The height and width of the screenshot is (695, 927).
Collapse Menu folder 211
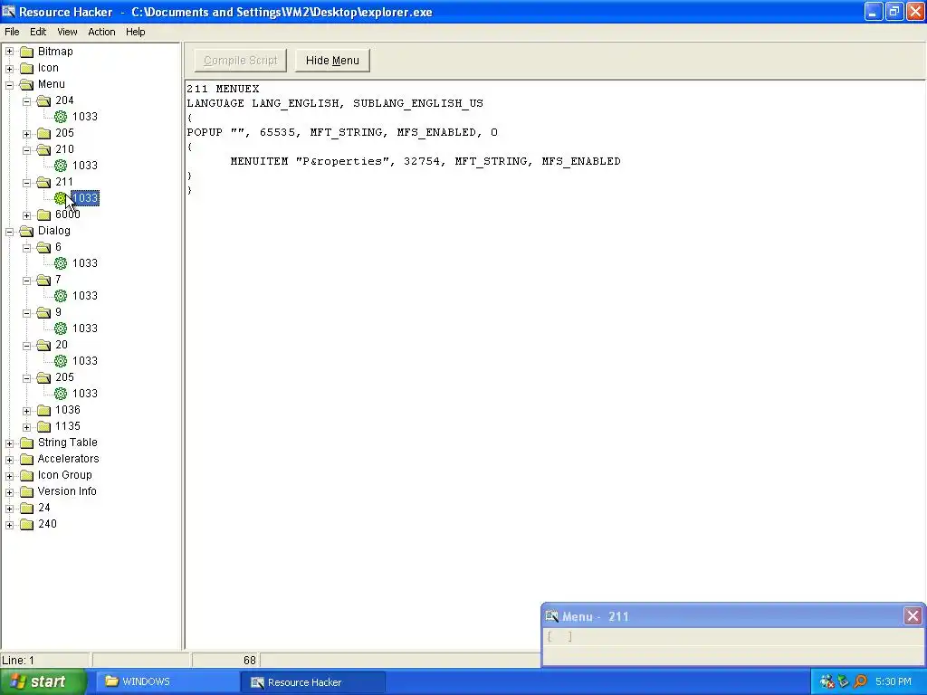pos(26,183)
